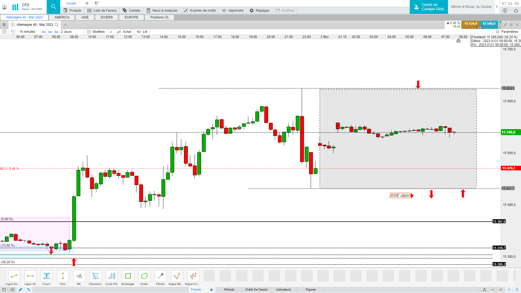Click the search magnifier icon
The width and height of the screenshot is (521, 293).
53,7
